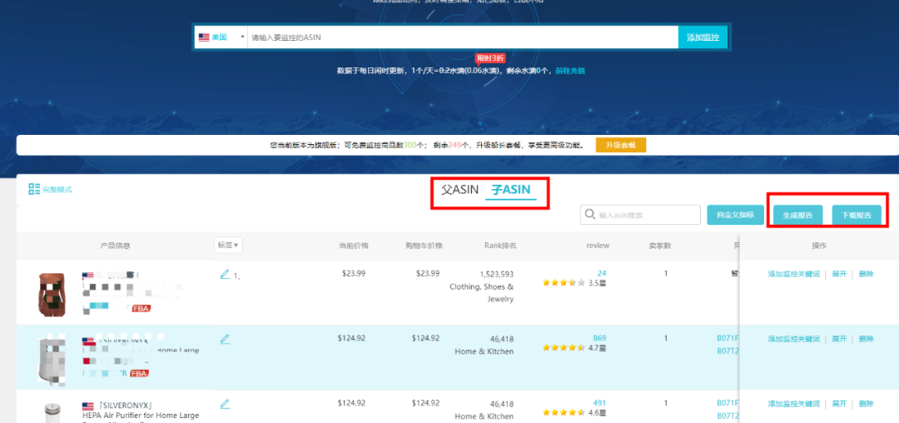Expand the 869 reviews row via 展开
The height and width of the screenshot is (423, 899).
tap(839, 340)
